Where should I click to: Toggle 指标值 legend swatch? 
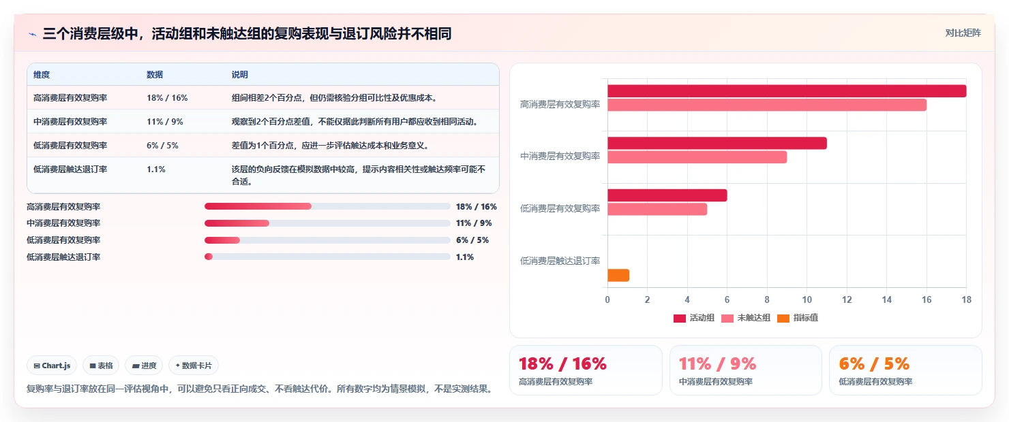783,319
